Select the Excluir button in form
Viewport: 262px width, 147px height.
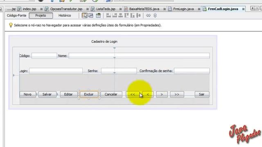(89, 94)
